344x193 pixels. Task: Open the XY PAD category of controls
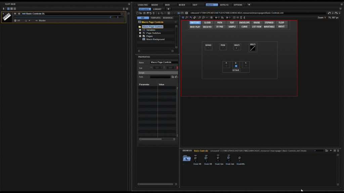[x=220, y=26]
